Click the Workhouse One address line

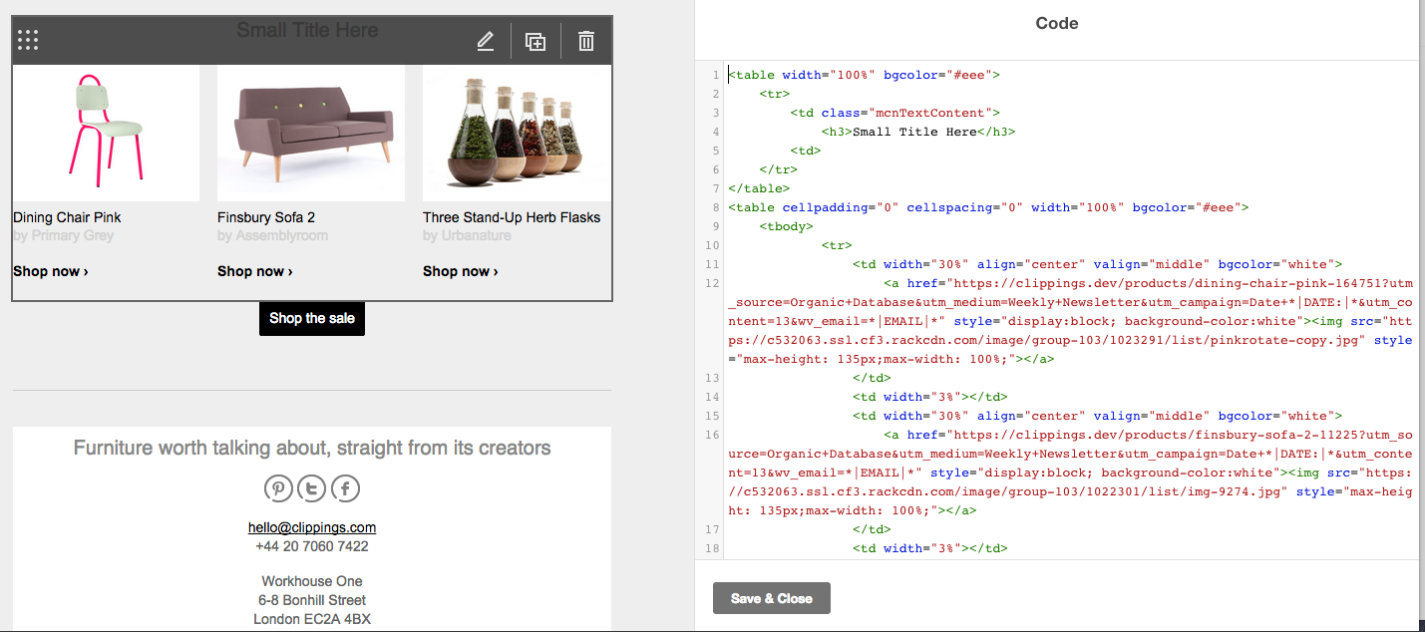[312, 581]
